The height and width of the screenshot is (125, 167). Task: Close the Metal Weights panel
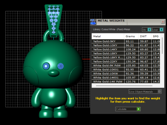163,22
